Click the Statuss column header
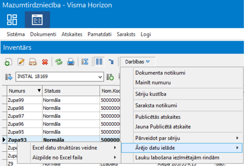This screenshot has height=166, width=245. coord(71,91)
